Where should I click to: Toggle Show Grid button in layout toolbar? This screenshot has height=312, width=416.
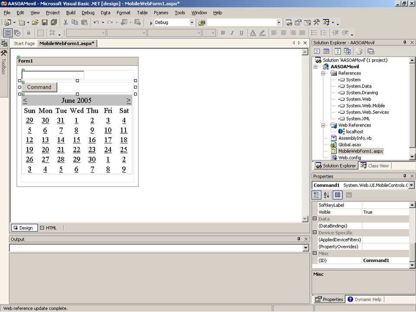pyautogui.click(x=41, y=33)
